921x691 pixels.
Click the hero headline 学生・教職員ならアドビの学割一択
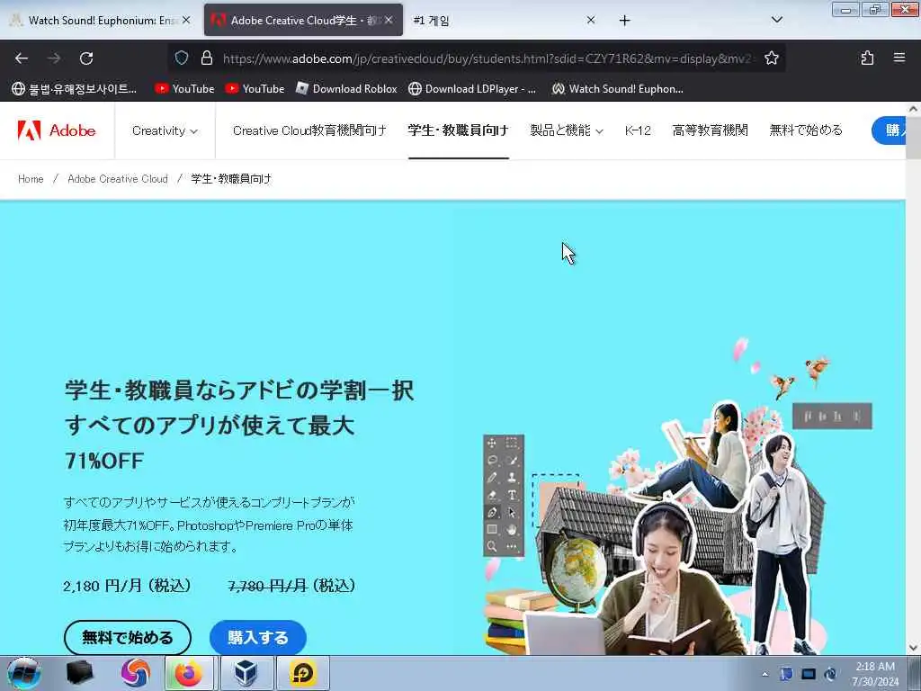click(x=239, y=390)
